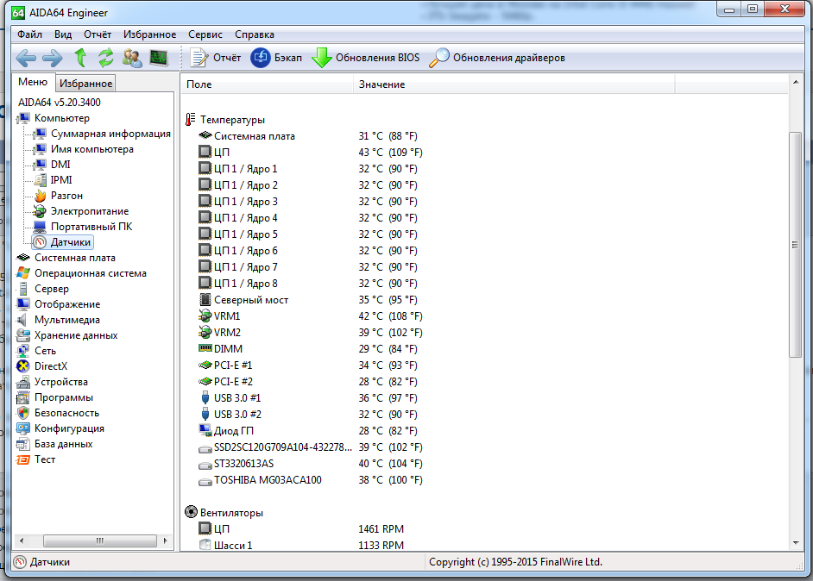
Task: Click the forward navigation arrow
Action: tap(53, 58)
